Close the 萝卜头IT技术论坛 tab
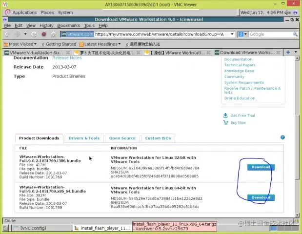The image size is (302, 234). pos(138,53)
